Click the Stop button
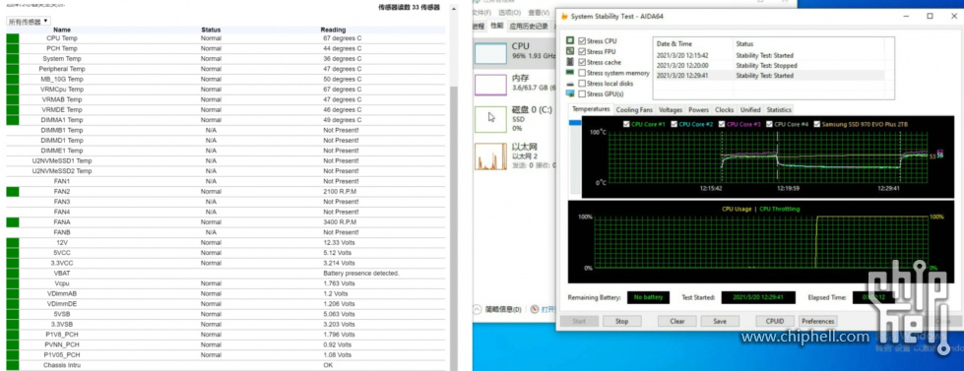The width and height of the screenshot is (964, 371). pyautogui.click(x=621, y=321)
